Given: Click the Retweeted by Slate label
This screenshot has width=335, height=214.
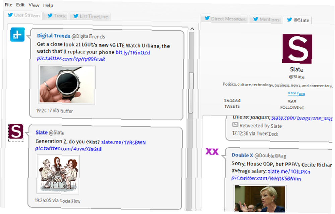Looking at the screenshot, I should (x=260, y=126).
